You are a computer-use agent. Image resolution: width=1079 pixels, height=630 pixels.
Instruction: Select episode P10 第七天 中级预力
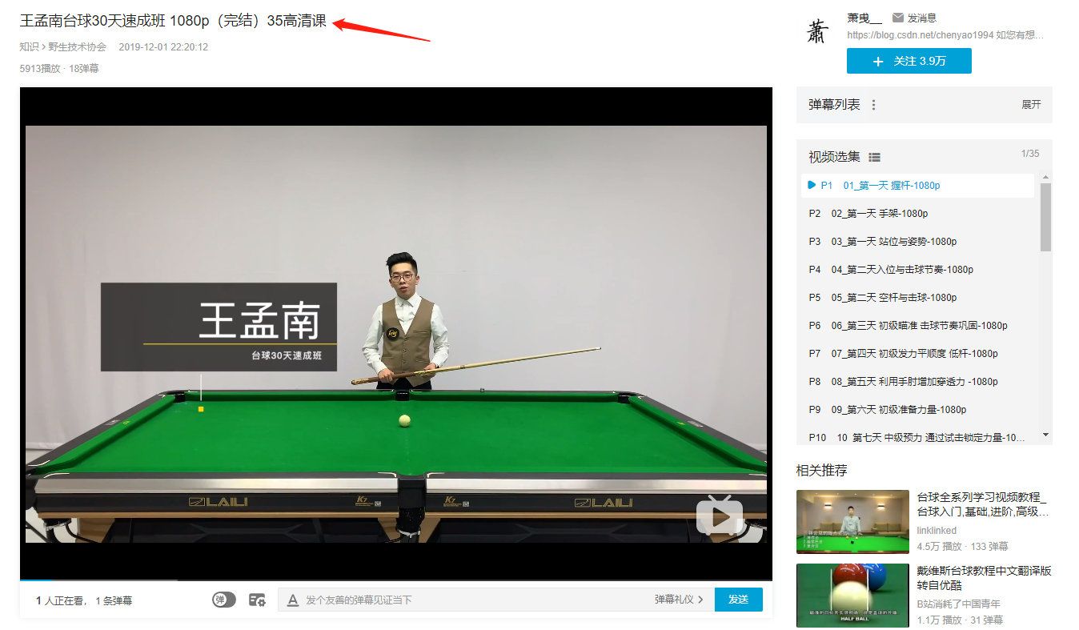[918, 437]
